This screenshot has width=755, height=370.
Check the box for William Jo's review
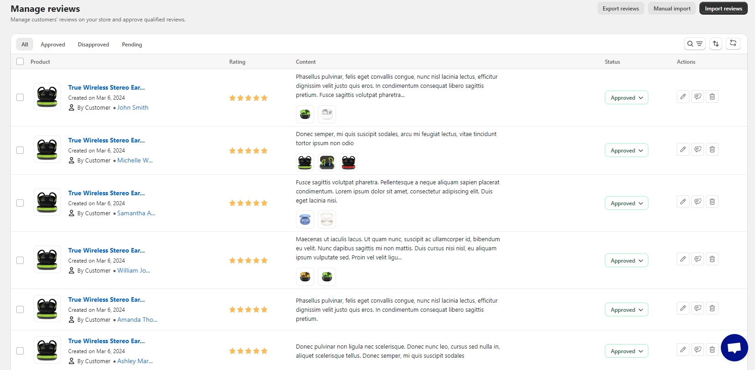pos(20,260)
